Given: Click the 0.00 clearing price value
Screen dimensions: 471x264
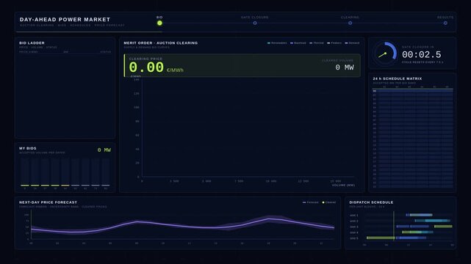Looking at the screenshot, I should 146,67.
